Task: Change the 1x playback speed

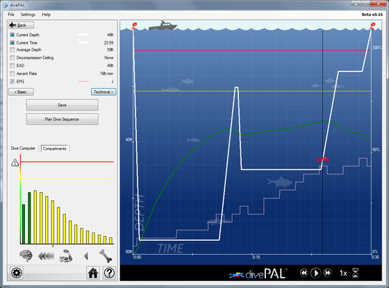Action: coord(343,273)
